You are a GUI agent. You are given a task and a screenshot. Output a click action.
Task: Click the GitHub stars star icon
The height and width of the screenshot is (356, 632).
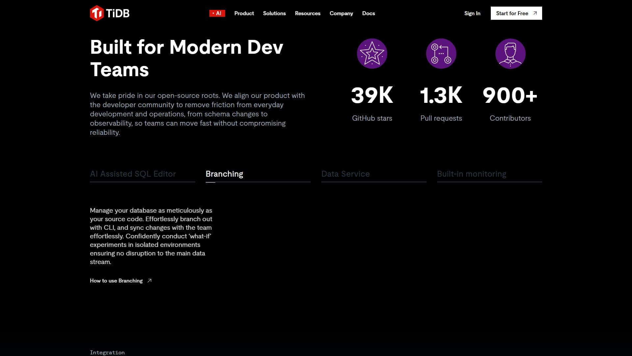tap(372, 54)
